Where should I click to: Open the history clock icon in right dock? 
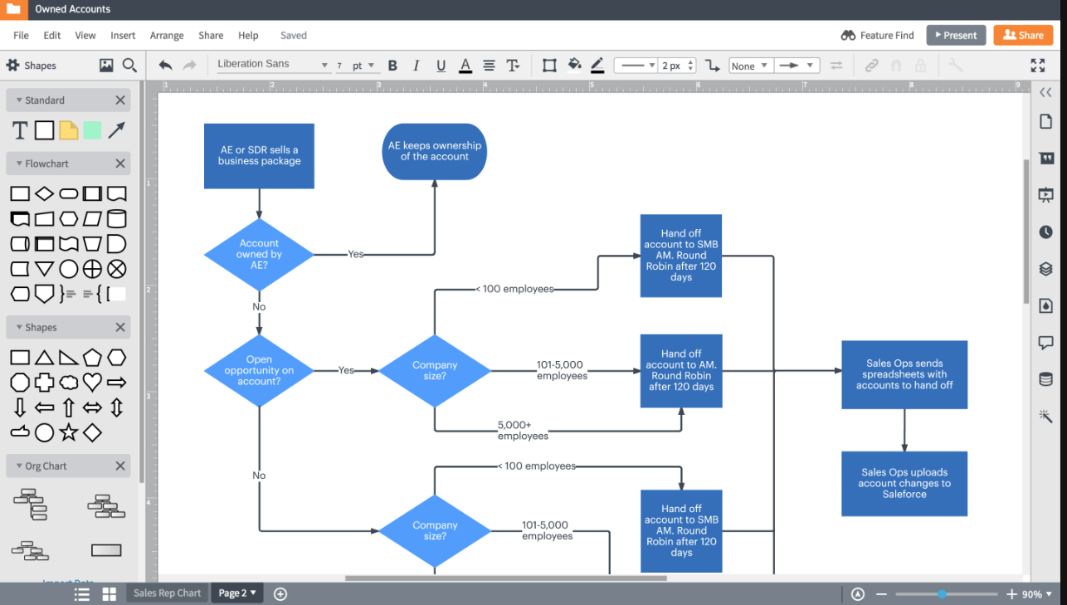pos(1045,232)
